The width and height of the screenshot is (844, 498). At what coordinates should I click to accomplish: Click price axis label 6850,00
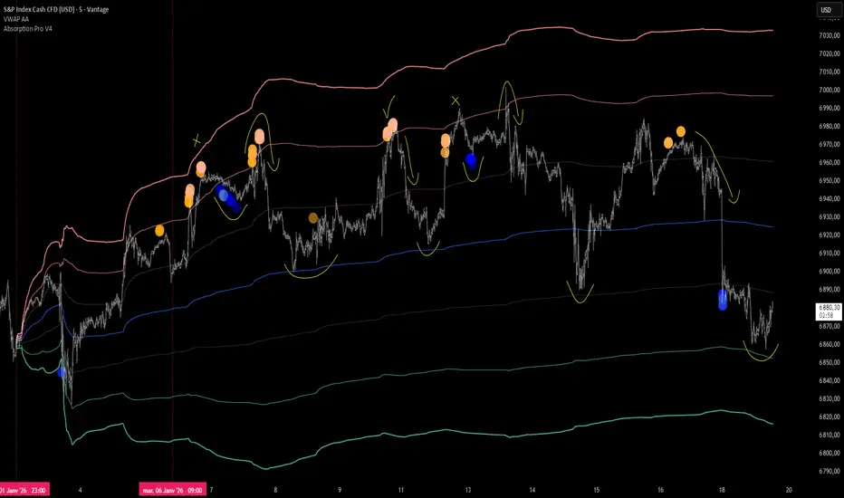tap(830, 362)
